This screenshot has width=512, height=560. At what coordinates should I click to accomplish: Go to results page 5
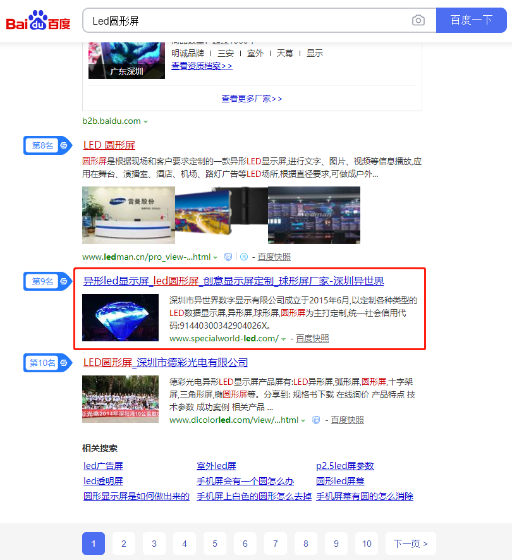click(215, 544)
